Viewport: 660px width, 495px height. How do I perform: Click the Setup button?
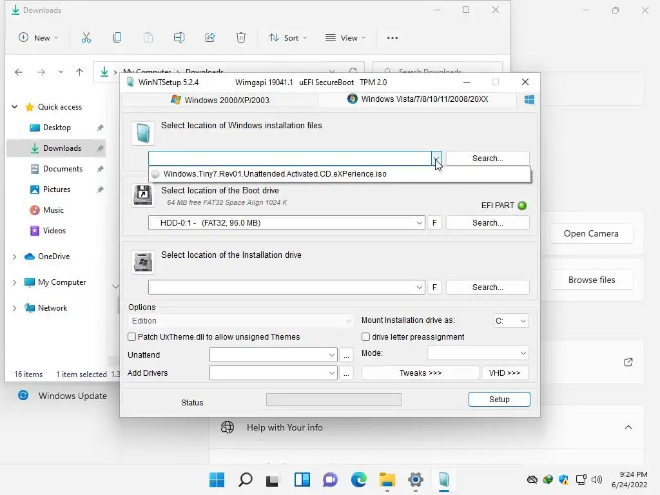[500, 400]
